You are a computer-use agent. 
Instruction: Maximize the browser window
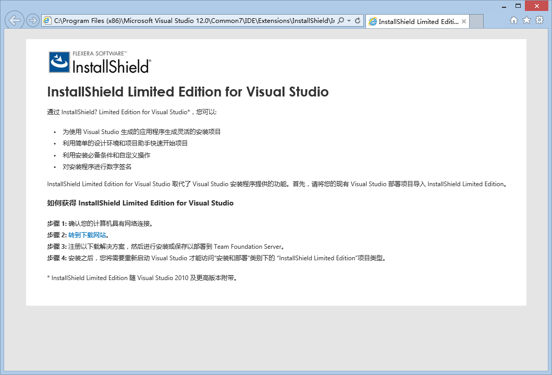coord(518,6)
